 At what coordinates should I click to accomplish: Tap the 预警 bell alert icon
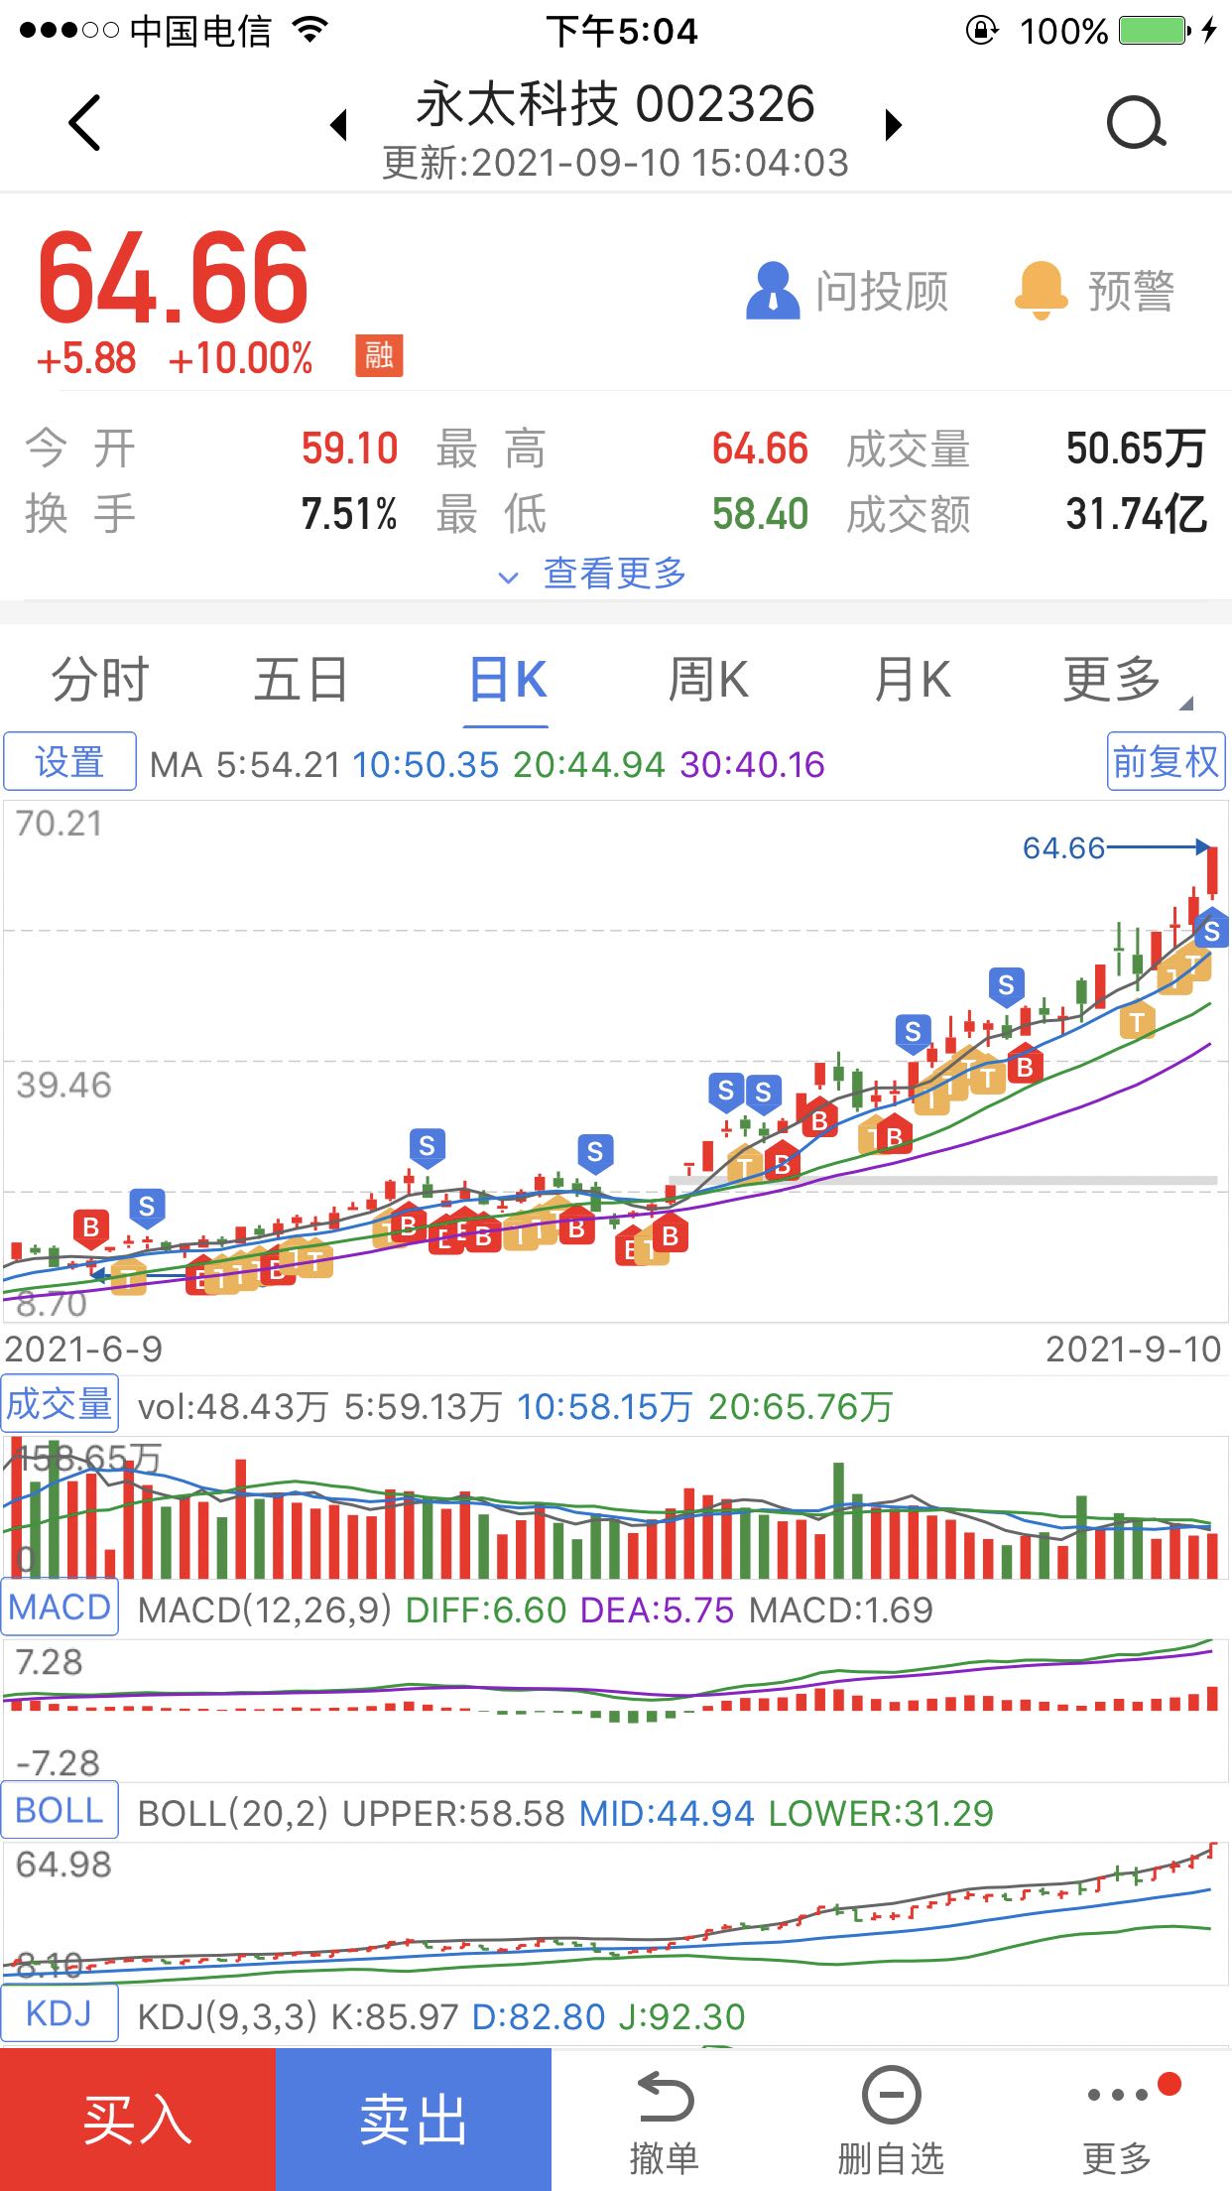[1041, 291]
